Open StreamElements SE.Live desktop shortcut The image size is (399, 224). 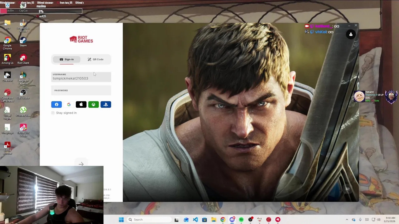(23, 26)
